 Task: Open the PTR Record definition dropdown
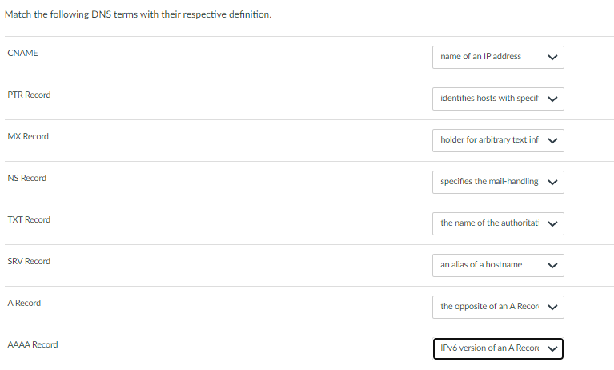(497, 99)
